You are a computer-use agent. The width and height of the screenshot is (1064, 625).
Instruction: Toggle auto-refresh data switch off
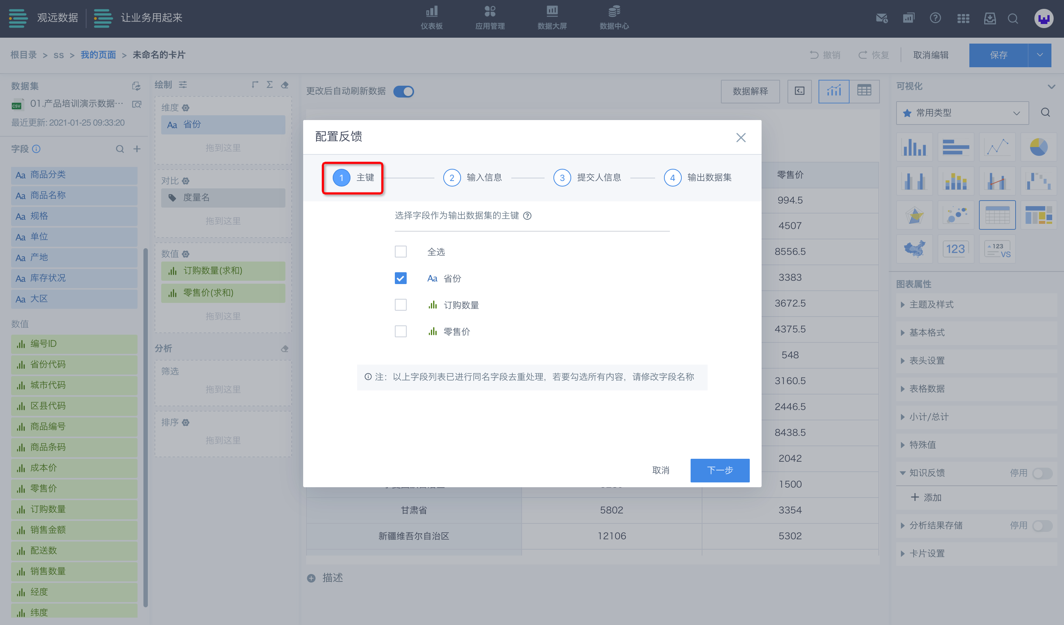403,92
